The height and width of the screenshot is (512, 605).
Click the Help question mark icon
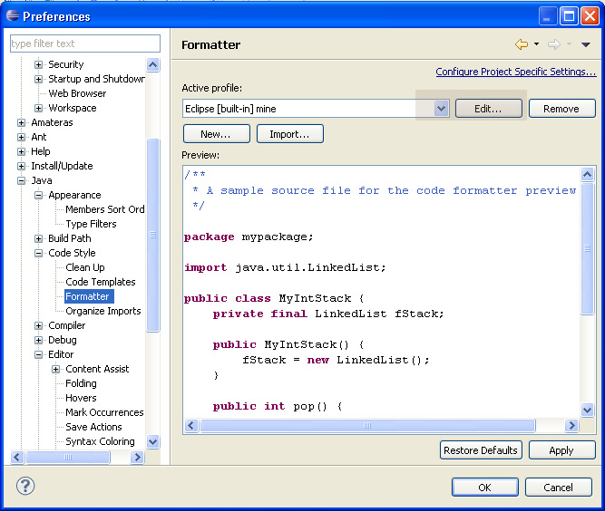point(25,486)
